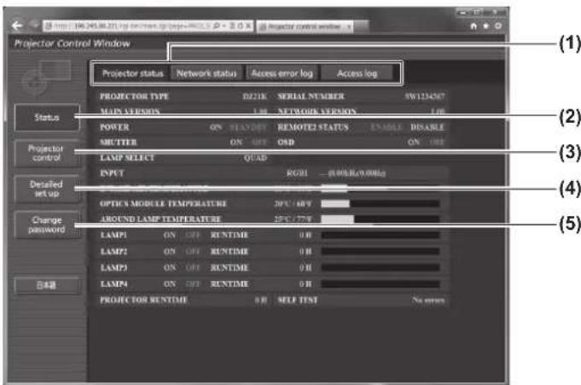Screen dimensions: 581x385
Task: Click the LAMP SELECT QUAD value
Action: (x=255, y=158)
